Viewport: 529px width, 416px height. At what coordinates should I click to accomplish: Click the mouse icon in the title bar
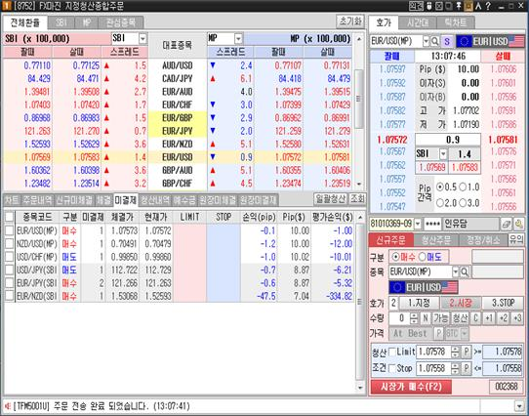tap(429, 6)
